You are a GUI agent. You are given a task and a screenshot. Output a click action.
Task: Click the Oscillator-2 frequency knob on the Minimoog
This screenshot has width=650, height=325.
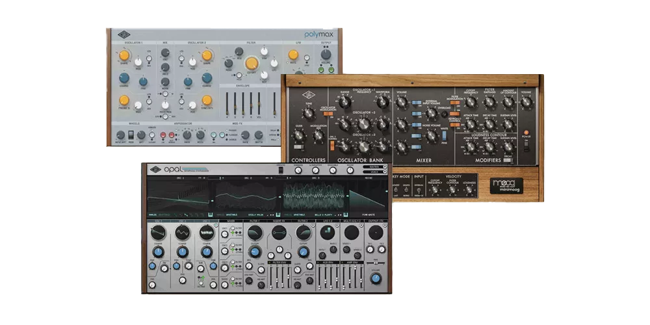(x=363, y=123)
